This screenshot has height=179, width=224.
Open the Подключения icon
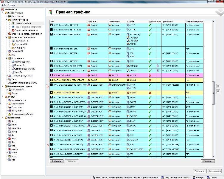(x=10, y=104)
